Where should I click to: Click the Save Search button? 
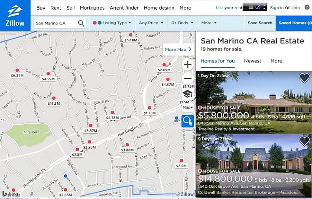click(260, 23)
